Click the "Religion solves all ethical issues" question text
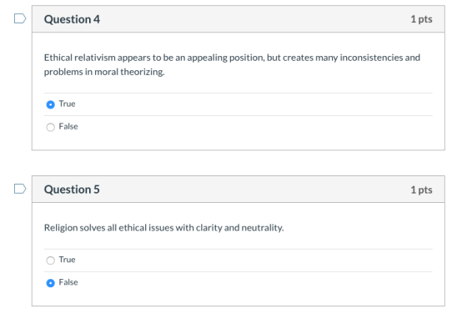The width and height of the screenshot is (467, 329). coord(163,228)
